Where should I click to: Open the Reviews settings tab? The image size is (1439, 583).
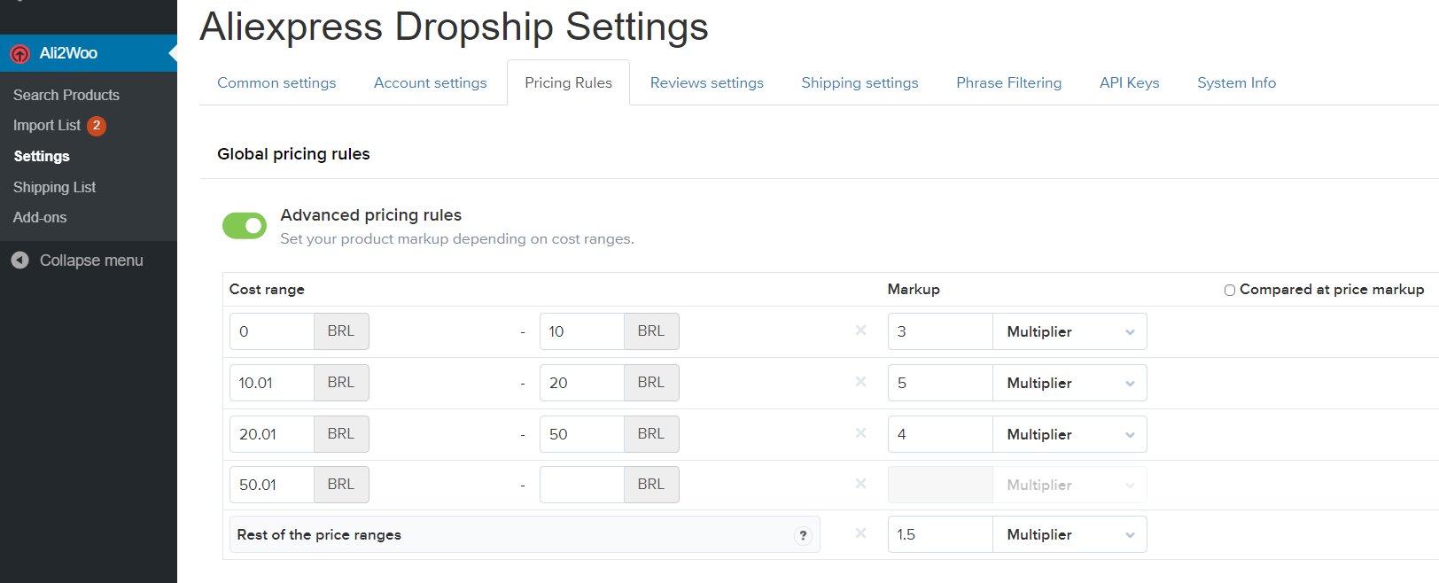click(707, 82)
